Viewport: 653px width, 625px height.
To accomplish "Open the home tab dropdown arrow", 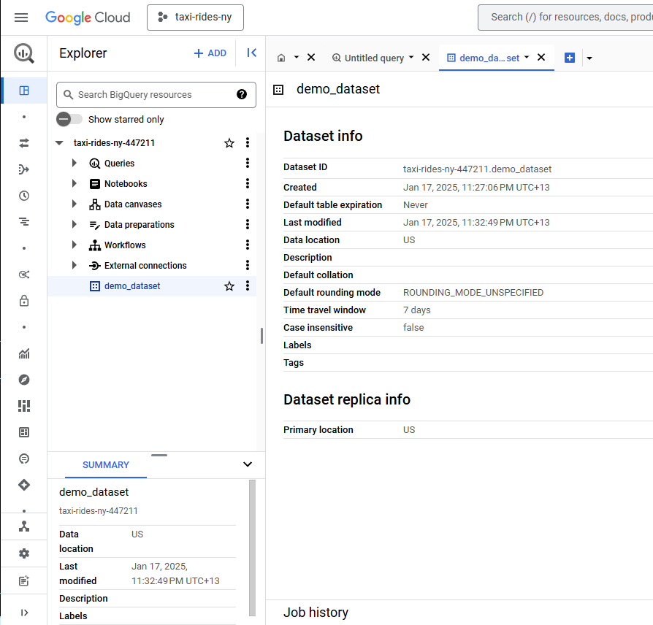I will [x=297, y=58].
